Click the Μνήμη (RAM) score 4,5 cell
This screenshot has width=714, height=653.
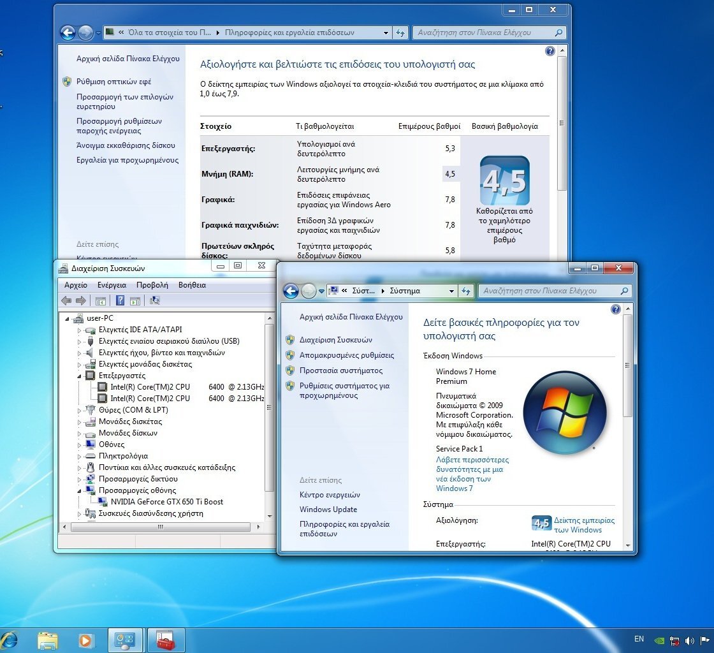pyautogui.click(x=450, y=174)
